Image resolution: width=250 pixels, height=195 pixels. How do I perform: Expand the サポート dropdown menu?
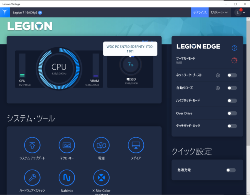(219, 12)
